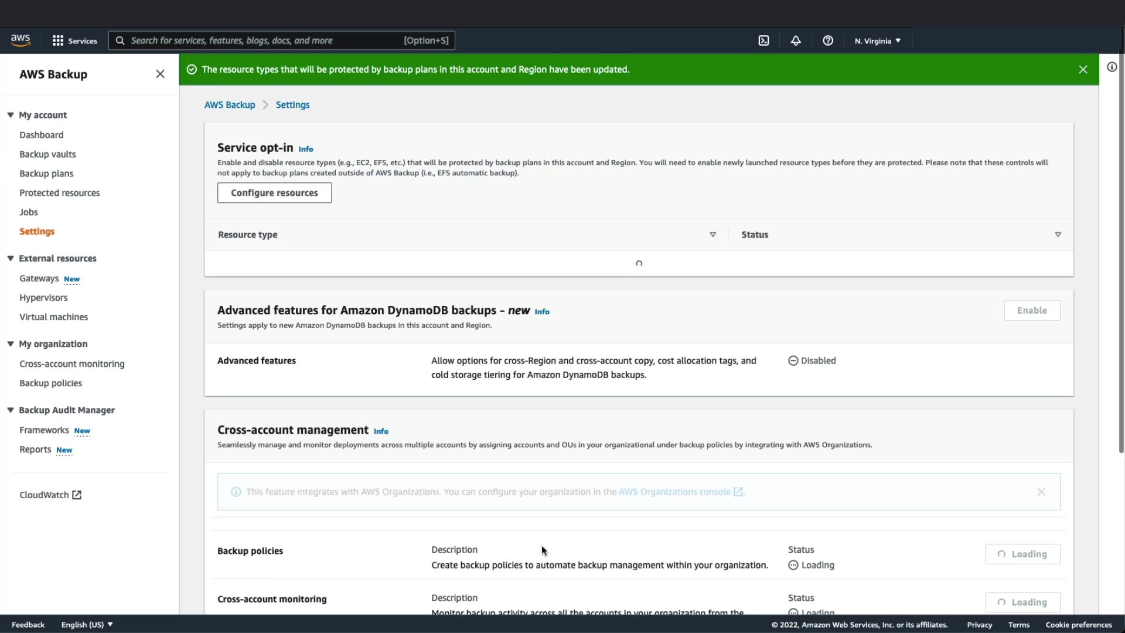This screenshot has width=1125, height=633.
Task: Open Protected resources in sidebar
Action: click(59, 193)
